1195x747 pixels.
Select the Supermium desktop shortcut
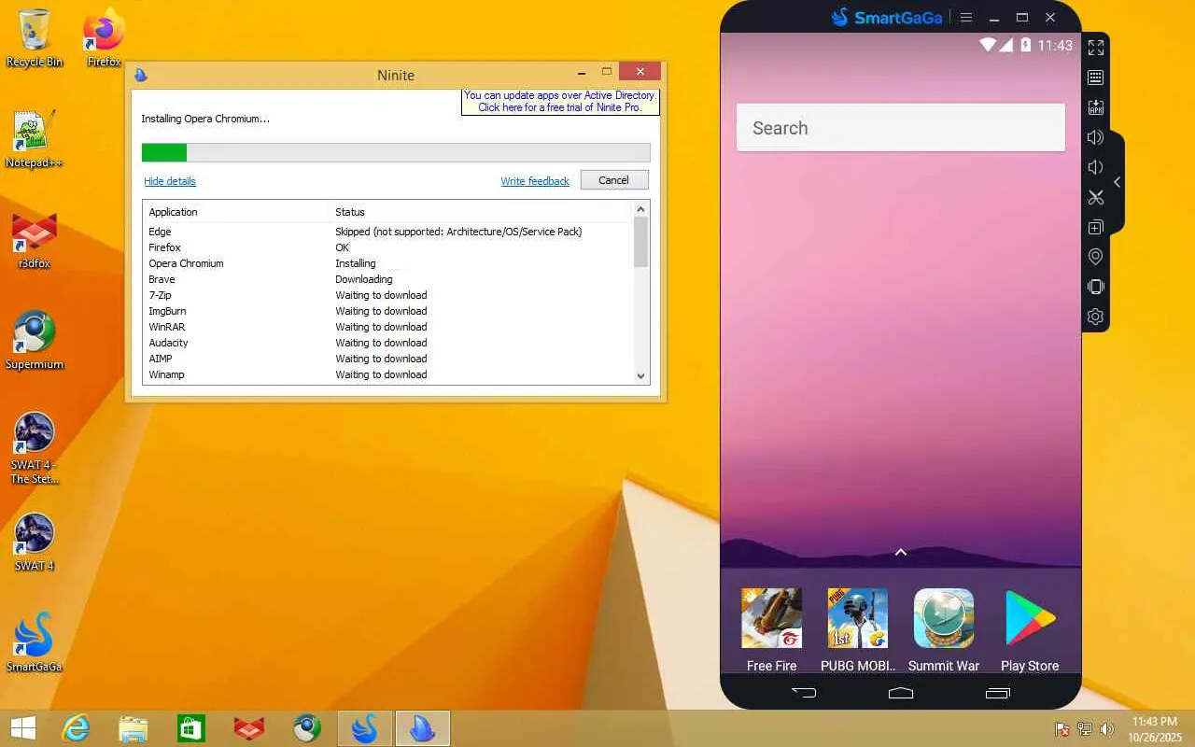click(35, 341)
